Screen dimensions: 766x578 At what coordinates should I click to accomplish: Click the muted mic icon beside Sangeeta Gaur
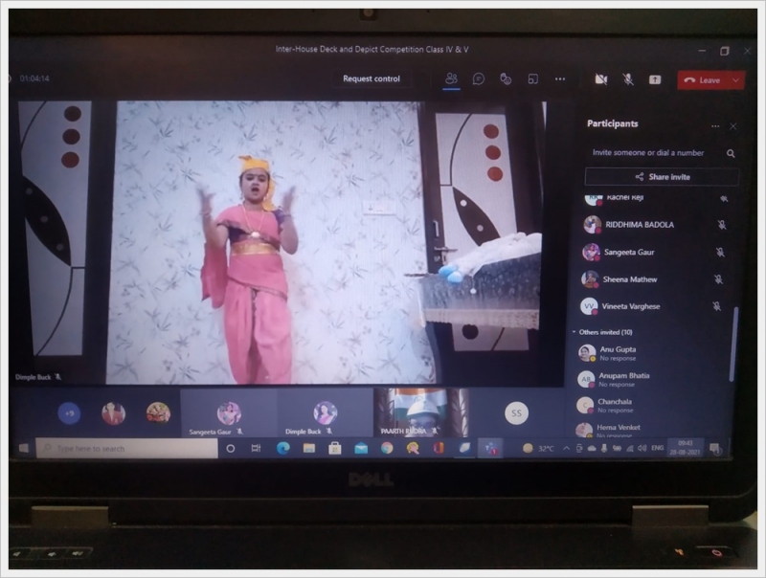[x=720, y=253]
